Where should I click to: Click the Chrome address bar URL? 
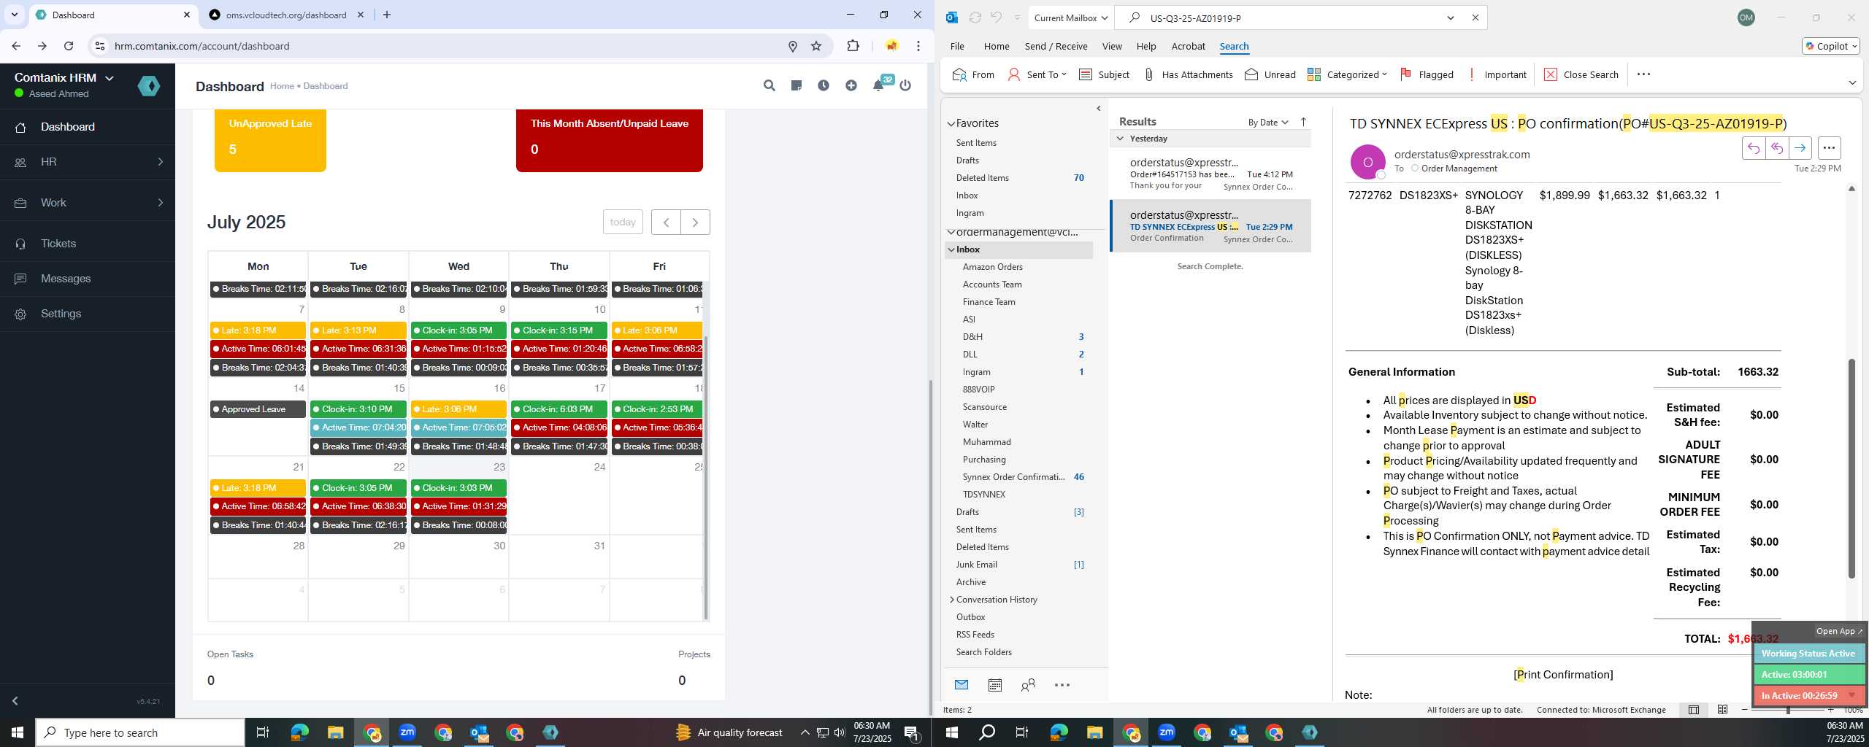pos(202,46)
